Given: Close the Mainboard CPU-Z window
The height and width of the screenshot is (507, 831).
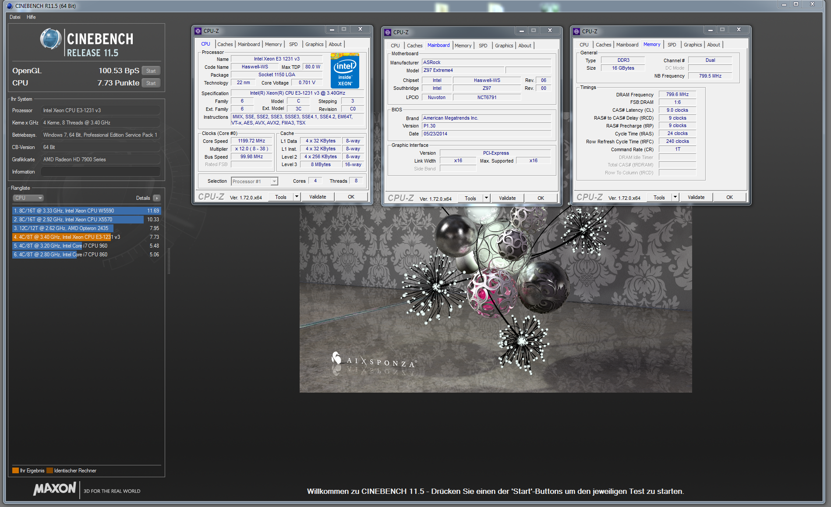Looking at the screenshot, I should click(x=550, y=30).
